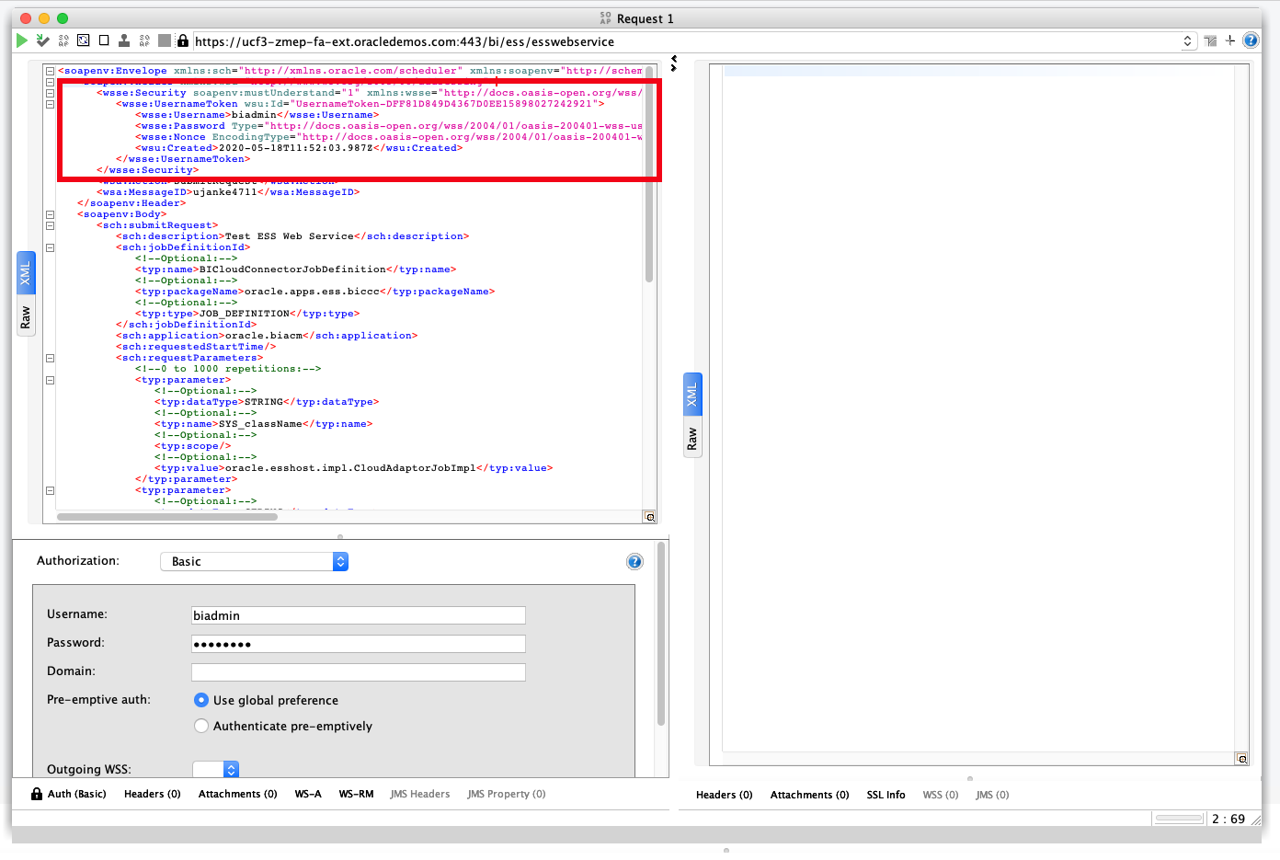
Task: Open the WS-A tab at the bottom
Action: click(308, 794)
